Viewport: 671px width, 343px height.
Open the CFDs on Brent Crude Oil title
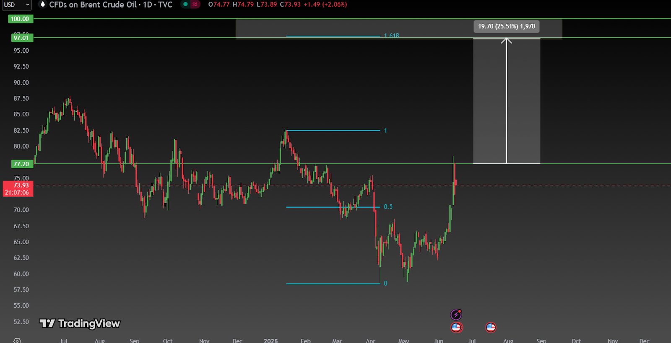point(111,5)
